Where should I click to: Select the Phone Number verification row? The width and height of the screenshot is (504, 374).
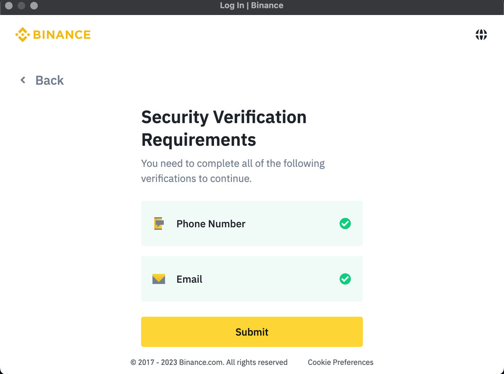pyautogui.click(x=252, y=224)
